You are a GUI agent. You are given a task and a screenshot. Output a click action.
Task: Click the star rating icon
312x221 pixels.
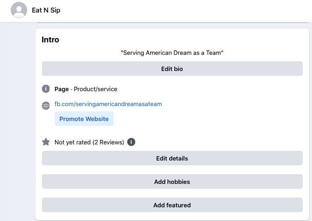pos(46,142)
